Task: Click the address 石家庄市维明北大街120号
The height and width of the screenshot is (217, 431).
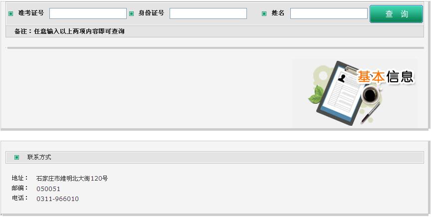Action: (72, 179)
